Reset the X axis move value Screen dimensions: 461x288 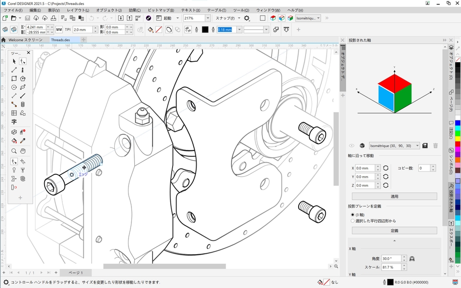pyautogui.click(x=385, y=168)
